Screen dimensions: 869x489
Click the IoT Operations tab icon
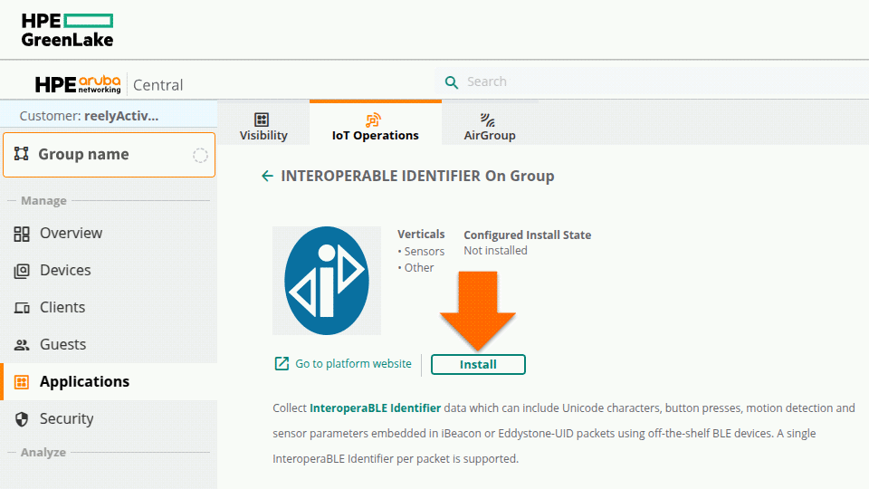(x=374, y=120)
